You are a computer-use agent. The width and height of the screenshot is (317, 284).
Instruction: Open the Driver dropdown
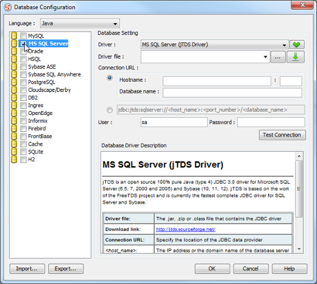pos(214,45)
